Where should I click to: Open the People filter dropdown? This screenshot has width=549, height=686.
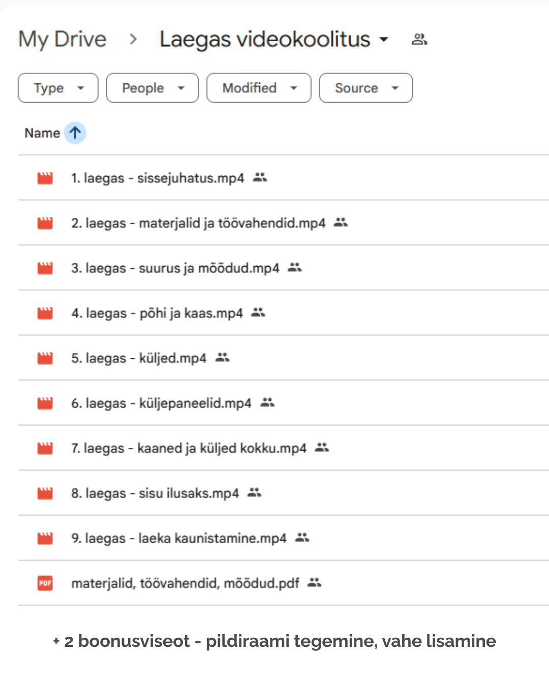click(x=152, y=87)
